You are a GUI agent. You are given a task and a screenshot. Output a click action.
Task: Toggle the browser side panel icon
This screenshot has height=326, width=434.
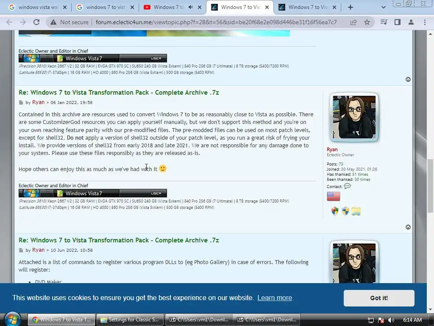tap(398, 22)
